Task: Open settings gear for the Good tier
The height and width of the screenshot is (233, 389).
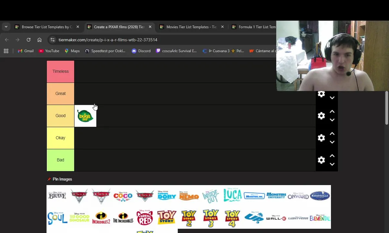Action: point(321,116)
